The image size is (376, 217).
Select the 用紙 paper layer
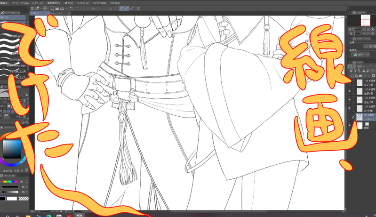pyautogui.click(x=366, y=125)
